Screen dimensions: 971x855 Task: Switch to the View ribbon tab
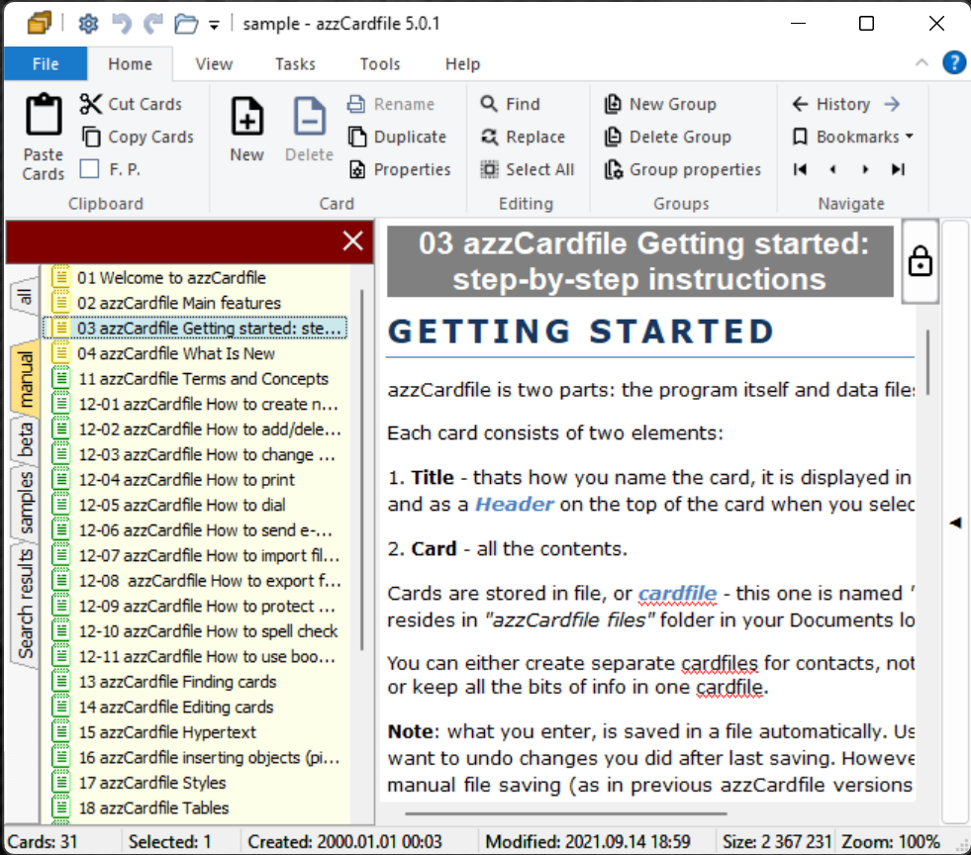pos(214,63)
